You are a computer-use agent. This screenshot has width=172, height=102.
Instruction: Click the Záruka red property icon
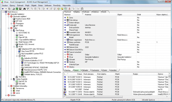68,67
